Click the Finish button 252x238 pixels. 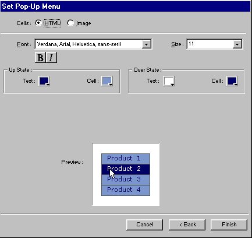[229, 225]
